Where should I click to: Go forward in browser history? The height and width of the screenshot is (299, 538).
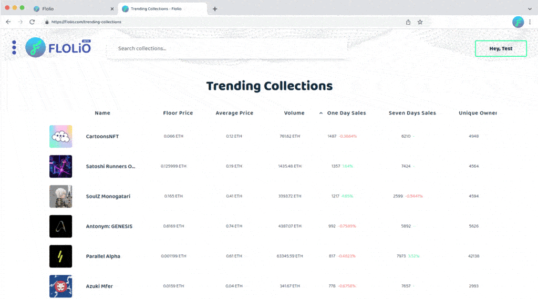pos(20,22)
